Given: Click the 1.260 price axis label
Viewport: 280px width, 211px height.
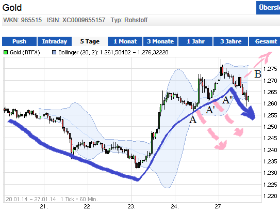Looking at the screenshot, I should point(270,103).
